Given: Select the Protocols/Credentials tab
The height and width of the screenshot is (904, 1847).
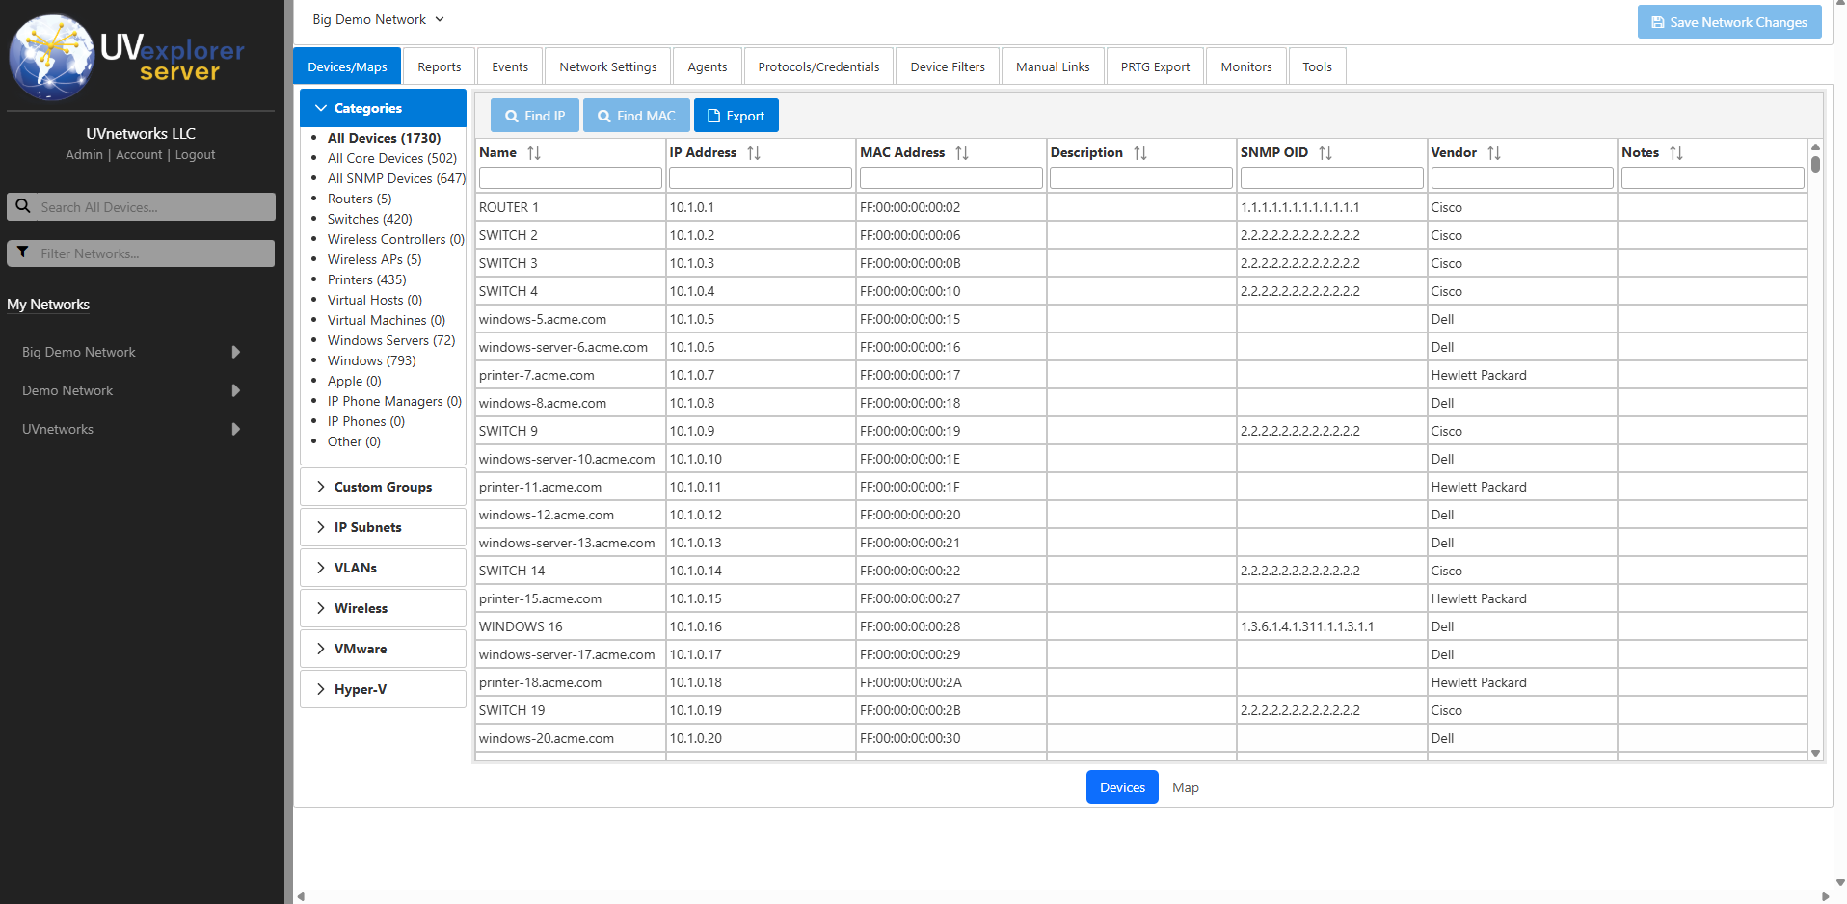Looking at the screenshot, I should point(818,66).
